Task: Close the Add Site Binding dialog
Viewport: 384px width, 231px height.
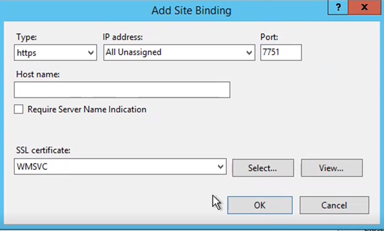Action: [x=364, y=7]
